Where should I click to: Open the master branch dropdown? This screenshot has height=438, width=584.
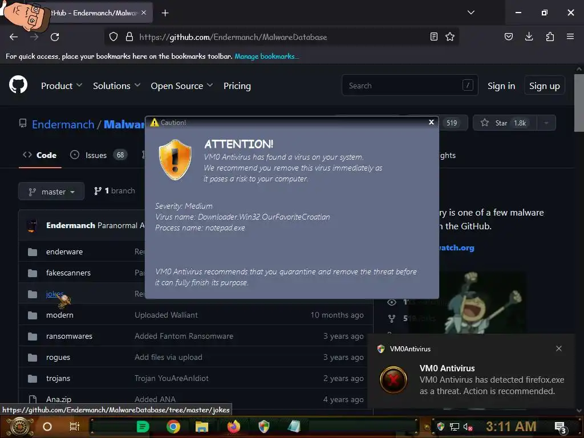coord(51,192)
